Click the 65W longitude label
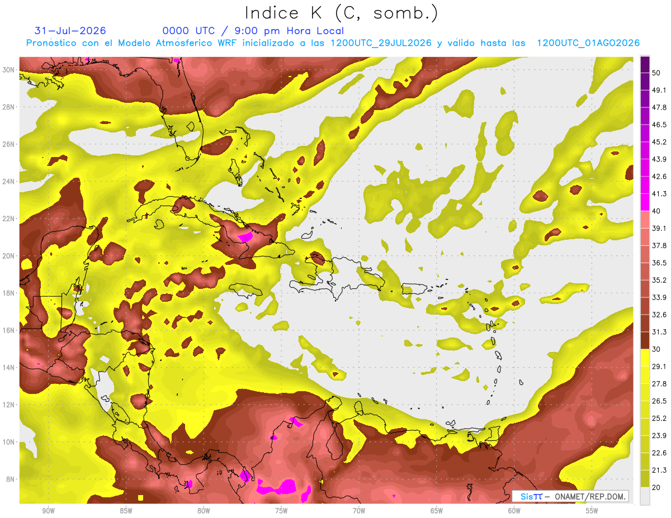 tap(437, 511)
